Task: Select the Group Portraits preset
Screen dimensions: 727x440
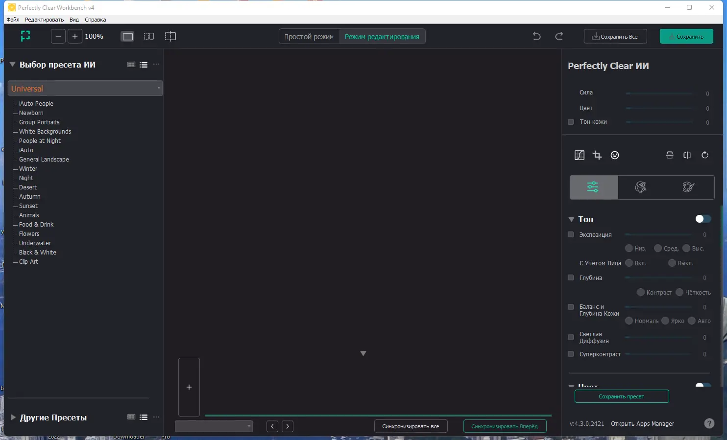Action: coord(39,122)
